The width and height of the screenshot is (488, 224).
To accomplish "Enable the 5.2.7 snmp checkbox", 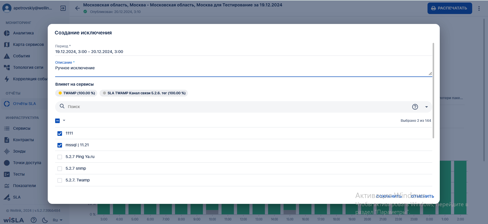I will click(x=60, y=169).
